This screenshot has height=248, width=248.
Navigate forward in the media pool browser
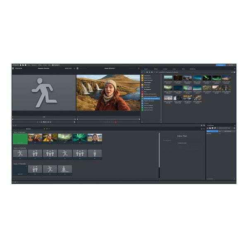coord(144,72)
